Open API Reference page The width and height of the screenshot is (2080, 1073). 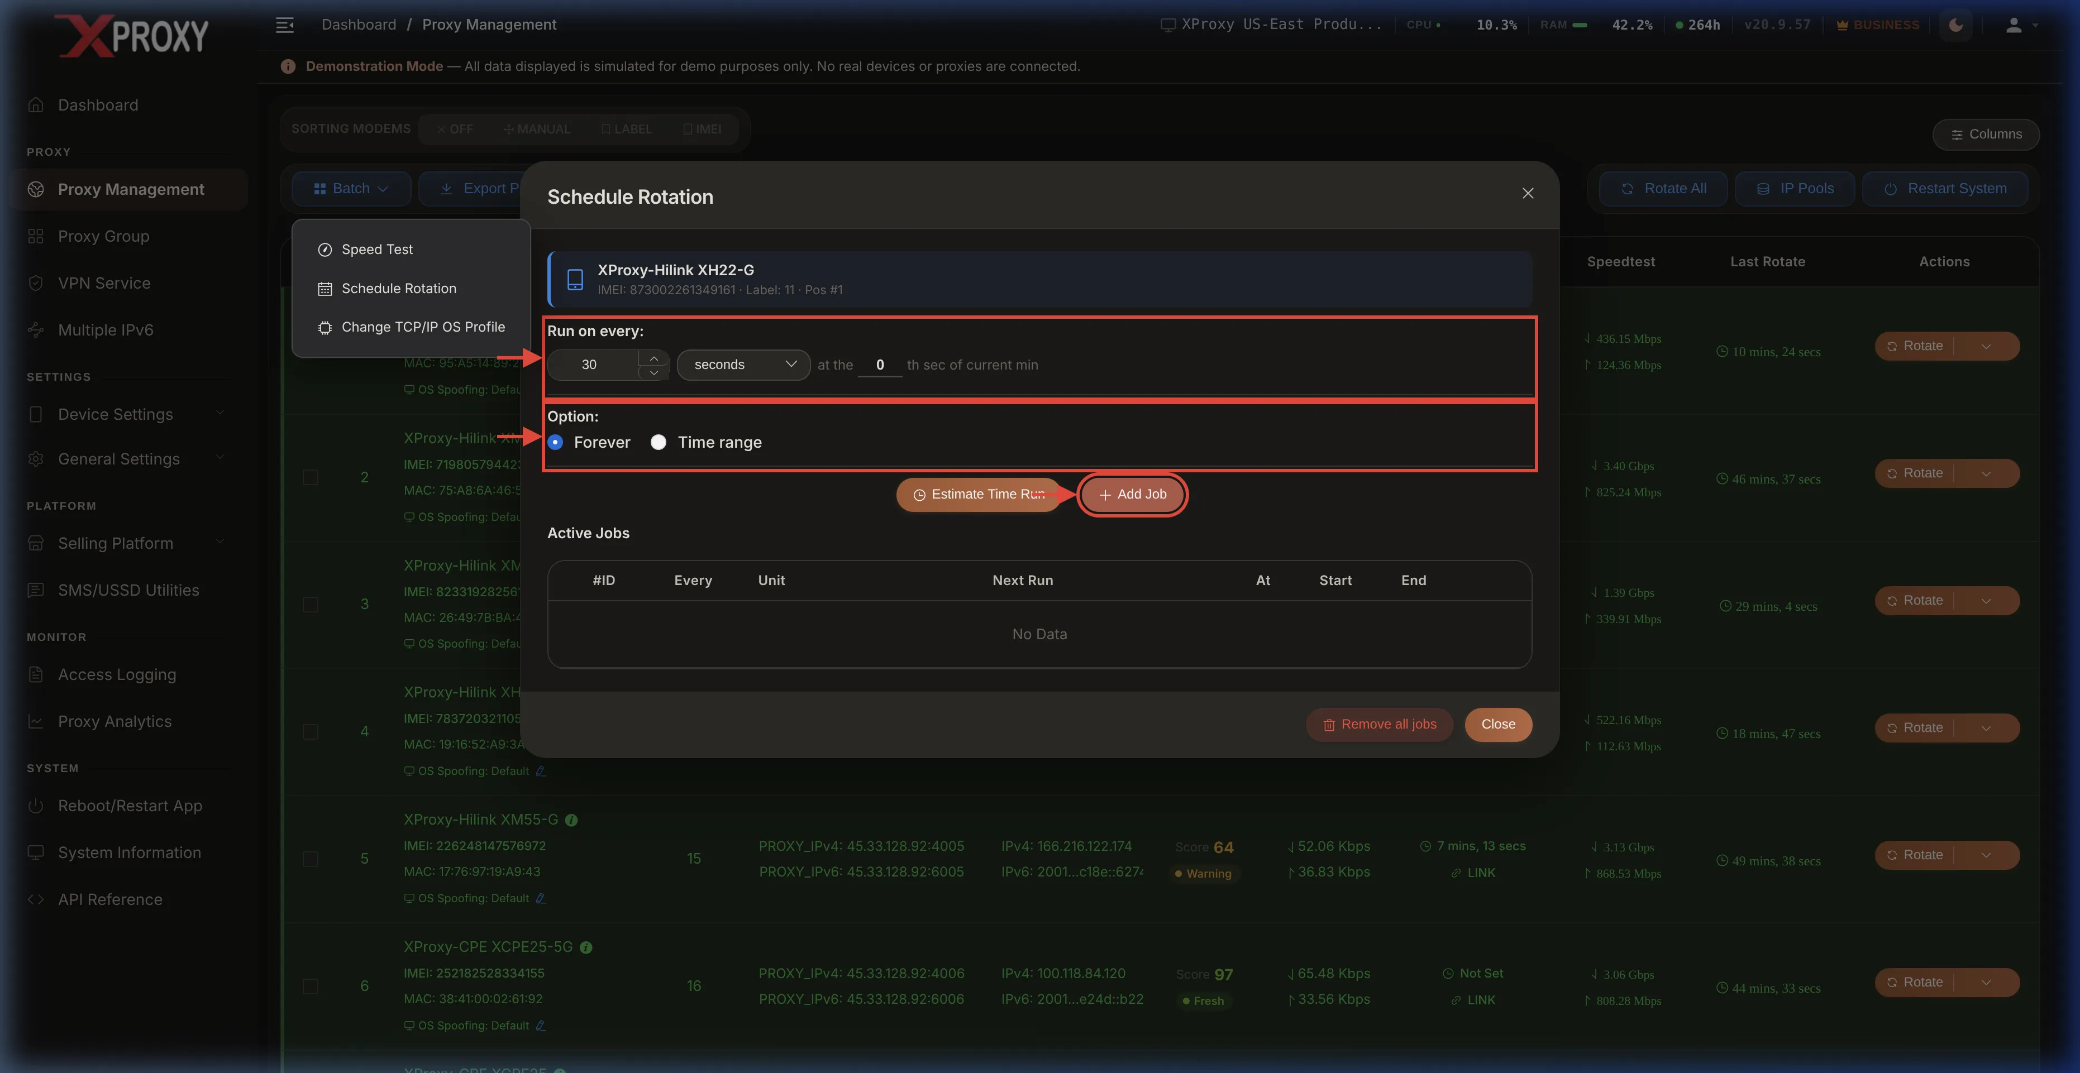pyautogui.click(x=110, y=899)
